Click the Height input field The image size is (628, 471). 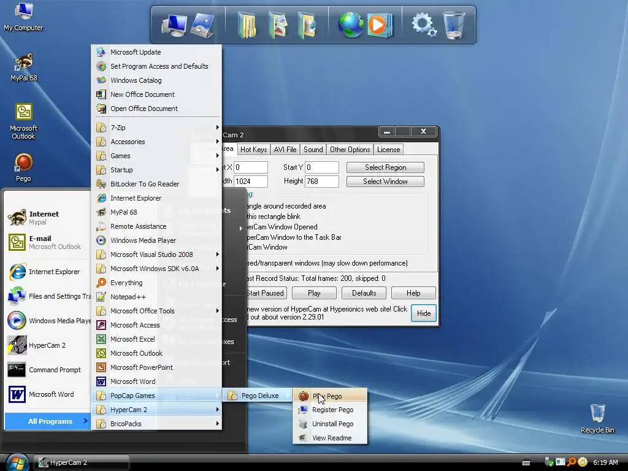coord(322,182)
